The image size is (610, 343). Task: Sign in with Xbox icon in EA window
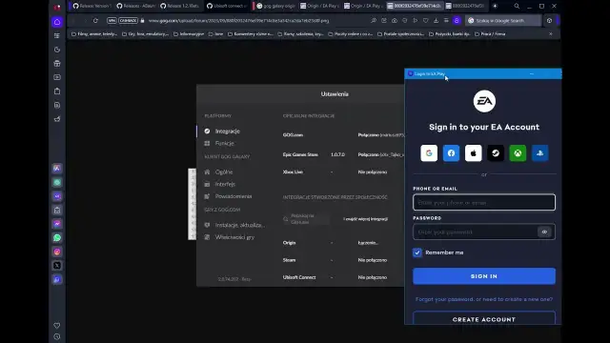click(518, 153)
